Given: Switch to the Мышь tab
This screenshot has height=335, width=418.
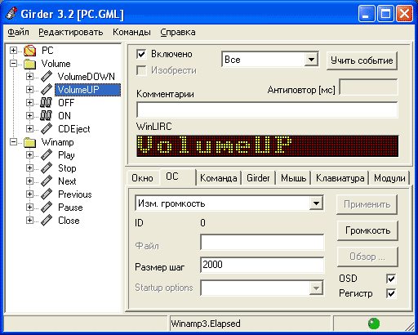Looking at the screenshot, I should pos(294,178).
